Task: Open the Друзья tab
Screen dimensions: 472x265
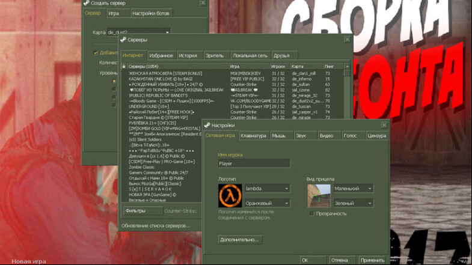Action: (284, 56)
